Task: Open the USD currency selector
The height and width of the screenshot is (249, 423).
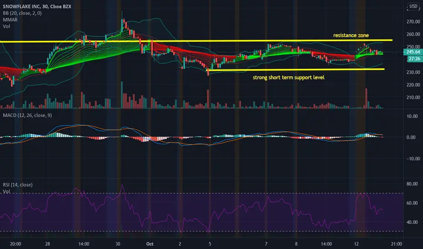Action: click(413, 6)
